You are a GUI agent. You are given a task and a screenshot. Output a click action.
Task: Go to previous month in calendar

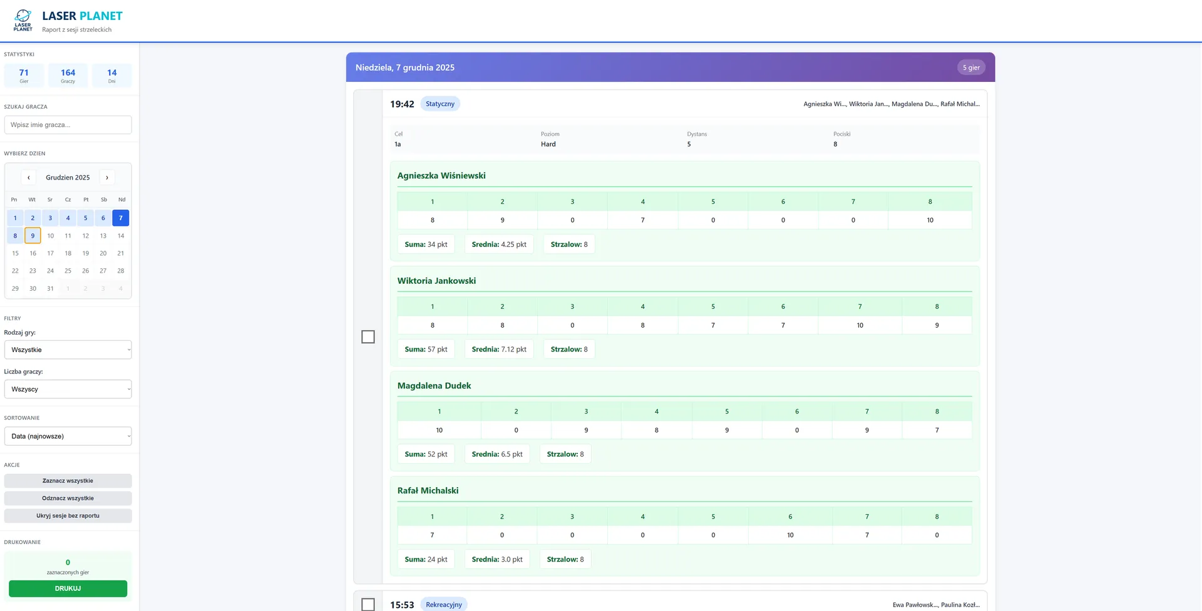coord(28,178)
